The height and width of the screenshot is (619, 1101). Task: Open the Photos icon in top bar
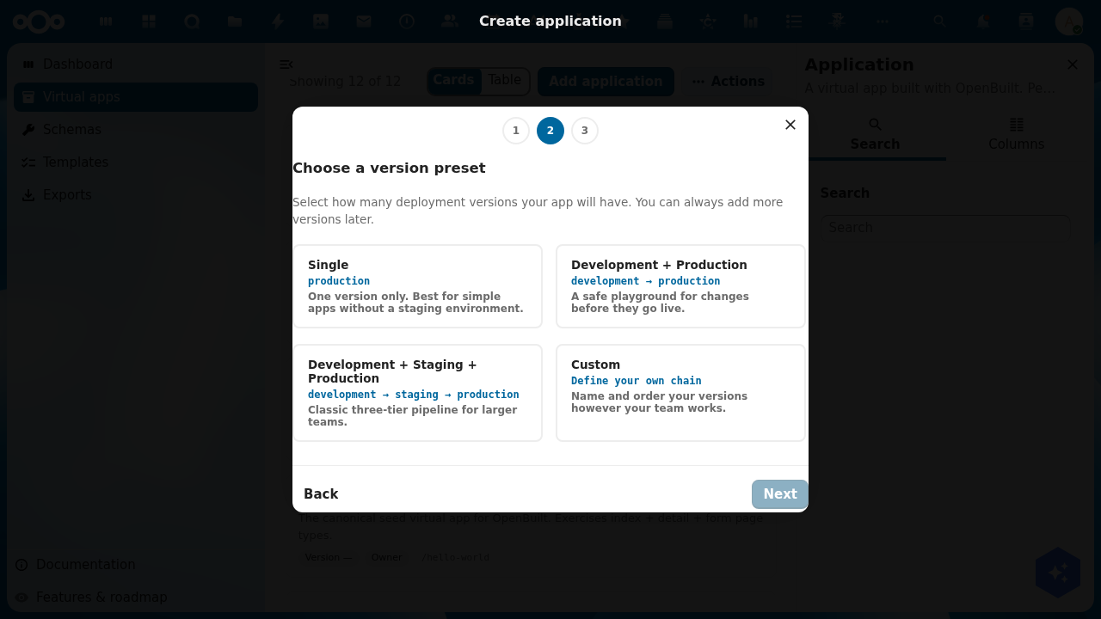[321, 21]
